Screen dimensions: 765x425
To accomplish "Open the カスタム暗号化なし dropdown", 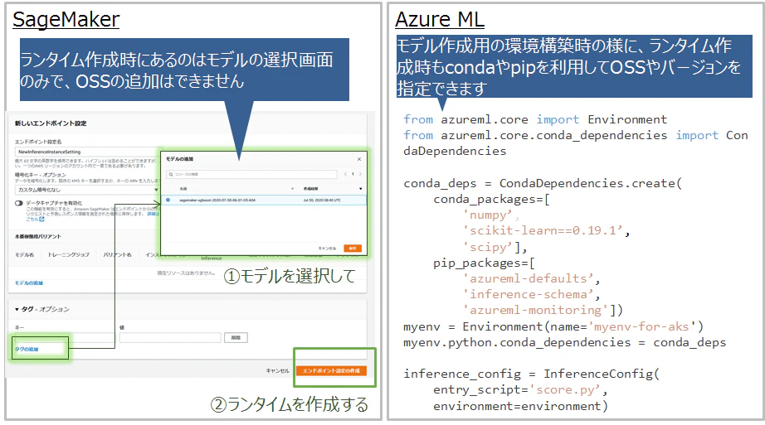I will [87, 190].
